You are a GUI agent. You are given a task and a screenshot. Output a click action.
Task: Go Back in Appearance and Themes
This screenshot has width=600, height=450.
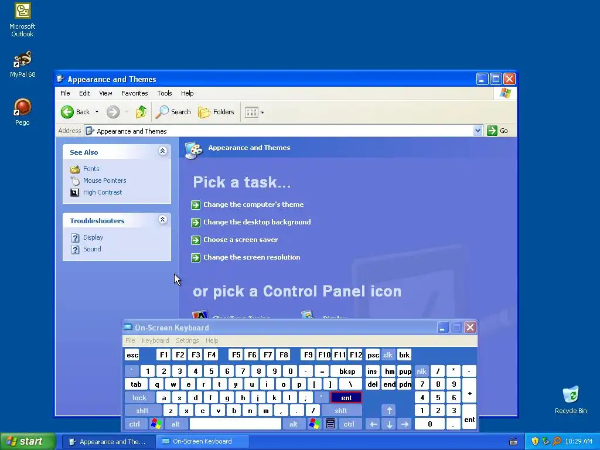(76, 112)
